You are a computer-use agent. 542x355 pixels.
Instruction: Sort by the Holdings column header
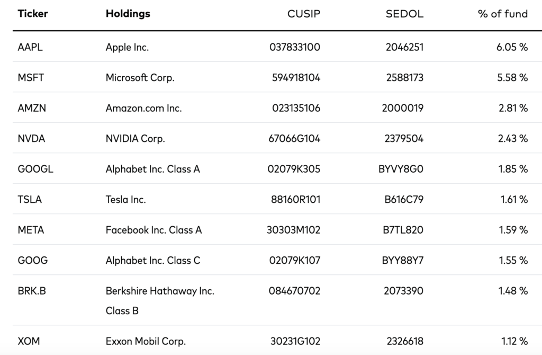tap(128, 14)
